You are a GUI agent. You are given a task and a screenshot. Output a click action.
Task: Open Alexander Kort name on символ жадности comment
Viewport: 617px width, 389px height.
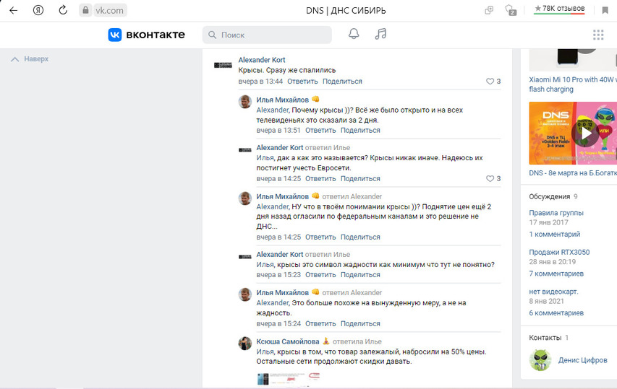tap(280, 254)
